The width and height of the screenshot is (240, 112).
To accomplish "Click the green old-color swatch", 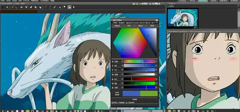I will tap(149, 93).
